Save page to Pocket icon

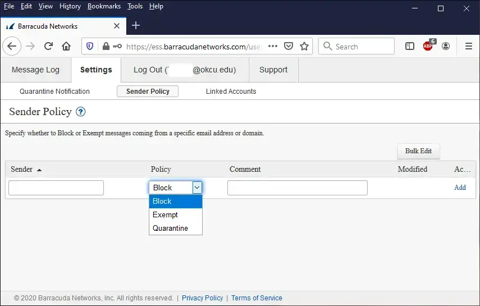[x=289, y=47]
